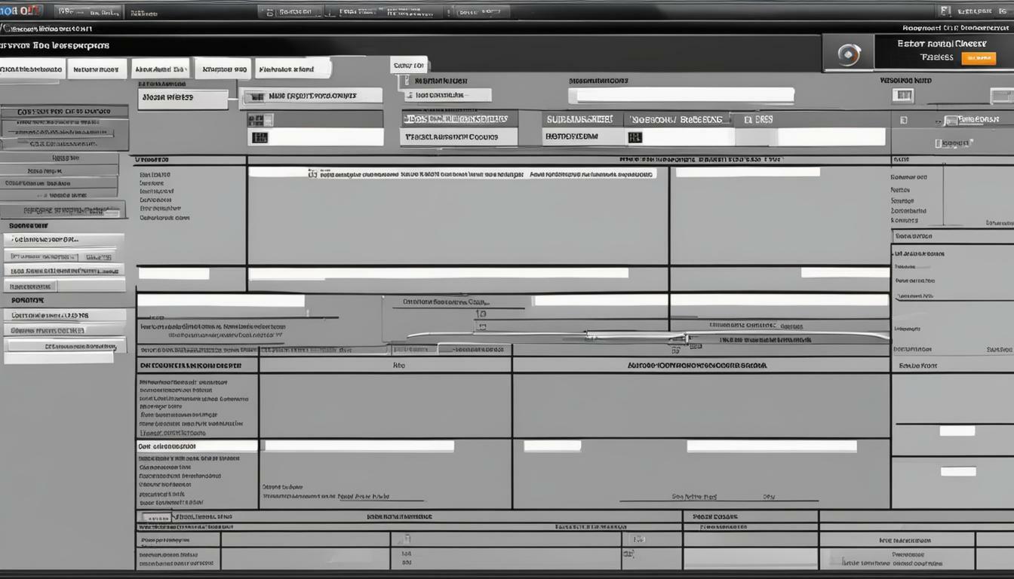
Task: Toggle the upper small checkbox in the middle panel
Action: pyautogui.click(x=481, y=313)
